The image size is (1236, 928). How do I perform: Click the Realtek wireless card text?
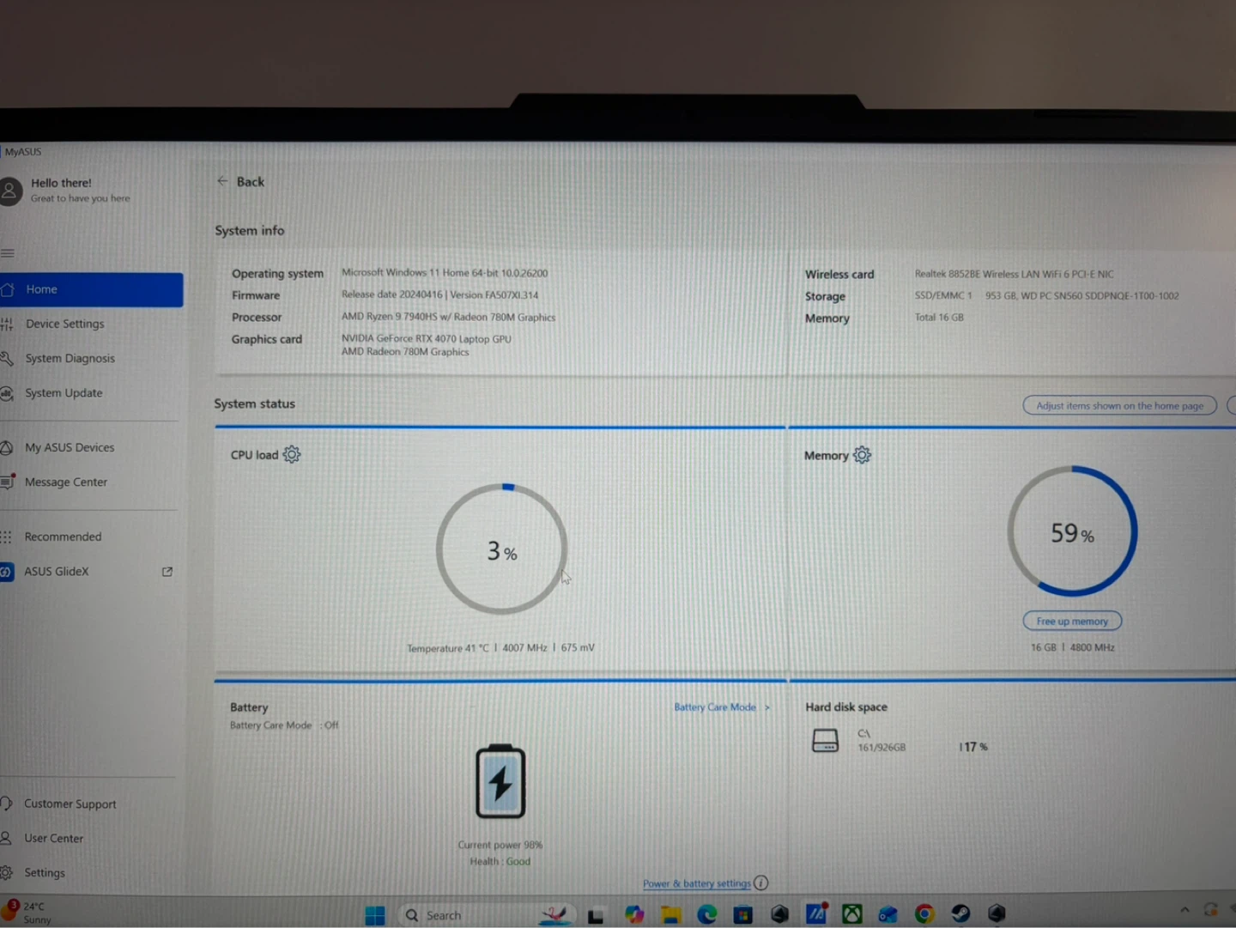tap(1014, 274)
